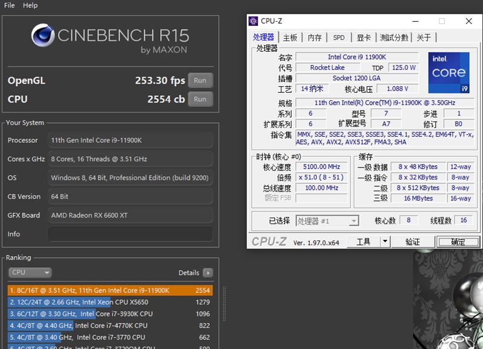Image resolution: width=483 pixels, height=349 pixels.
Task: Click the CPU-Z title bar app icon
Action: [253, 21]
